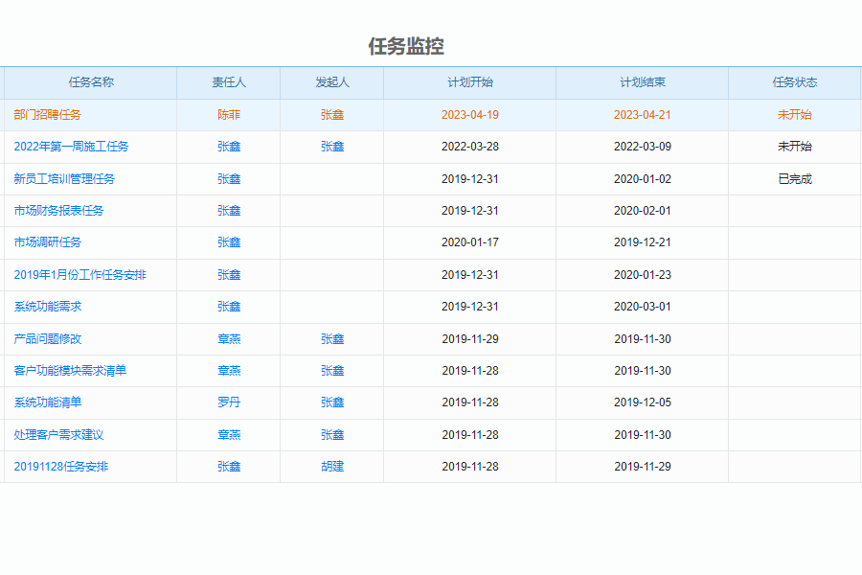Sort by the 计划开始 column header
This screenshot has height=575, width=862.
tap(470, 82)
